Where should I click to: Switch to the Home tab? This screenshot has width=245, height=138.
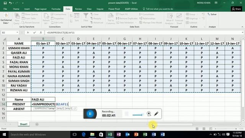(x=16, y=9)
